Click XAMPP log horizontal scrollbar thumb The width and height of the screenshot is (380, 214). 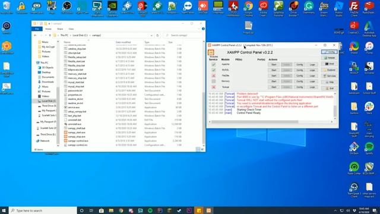255,122
